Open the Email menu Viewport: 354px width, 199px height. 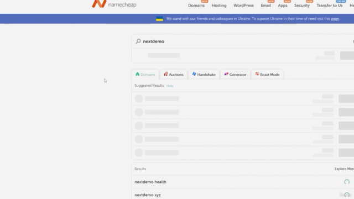pyautogui.click(x=266, y=6)
